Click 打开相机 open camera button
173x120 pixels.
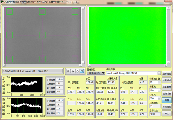pyautogui.click(x=167, y=81)
